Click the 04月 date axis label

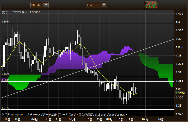(34, 119)
